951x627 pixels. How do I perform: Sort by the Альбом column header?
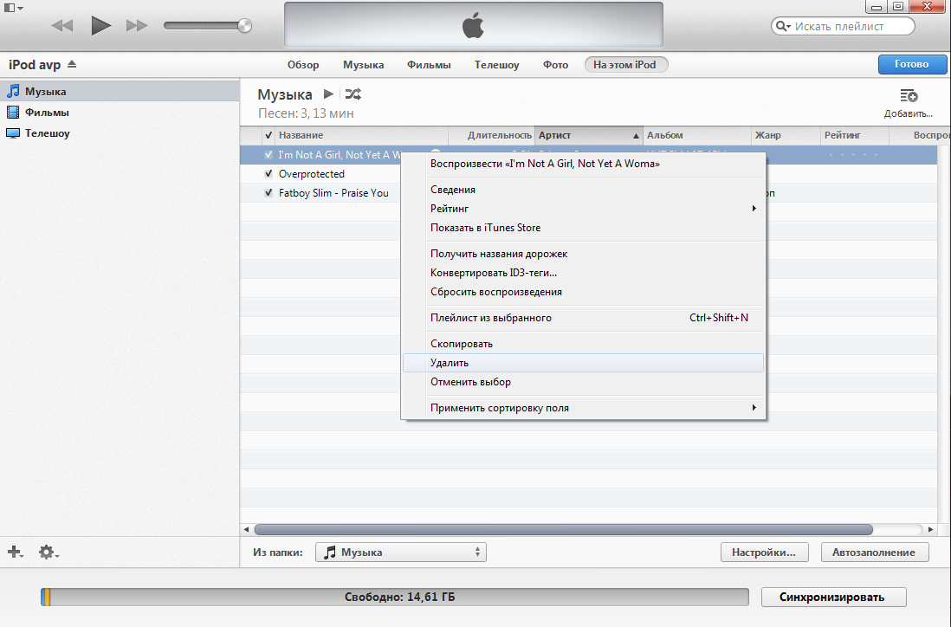point(697,135)
